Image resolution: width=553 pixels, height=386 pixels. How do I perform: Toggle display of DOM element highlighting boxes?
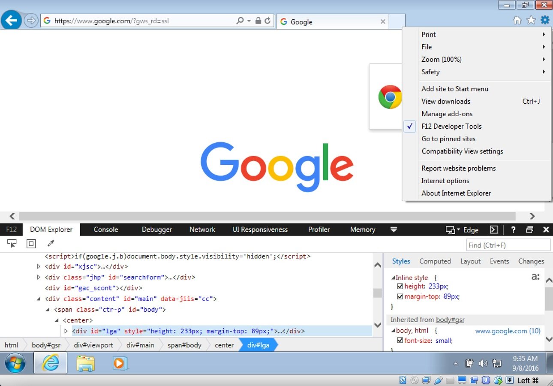click(31, 244)
